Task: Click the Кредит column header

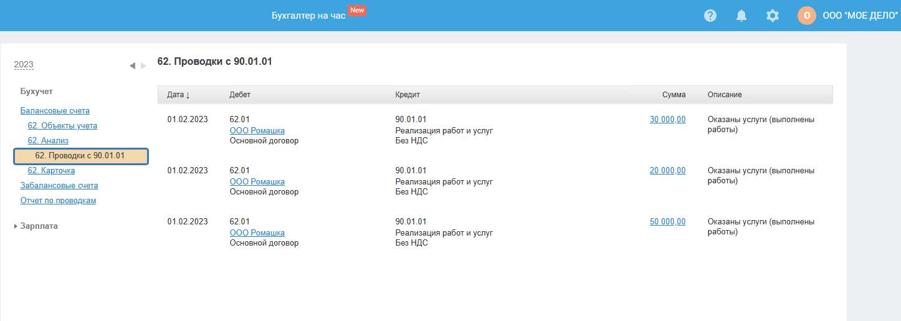Action: [408, 95]
